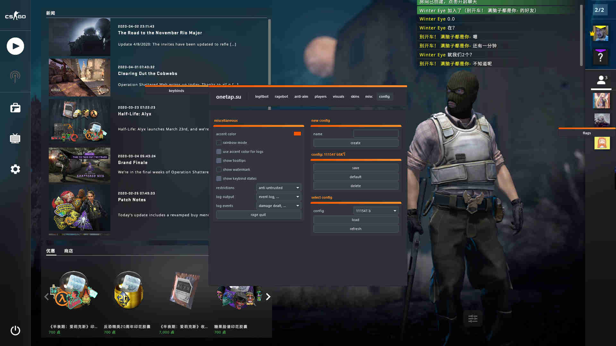Toggle the rainbow mode checkbox

pos(219,142)
